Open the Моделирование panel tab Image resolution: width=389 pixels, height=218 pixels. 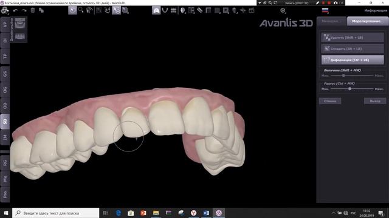pyautogui.click(x=367, y=21)
